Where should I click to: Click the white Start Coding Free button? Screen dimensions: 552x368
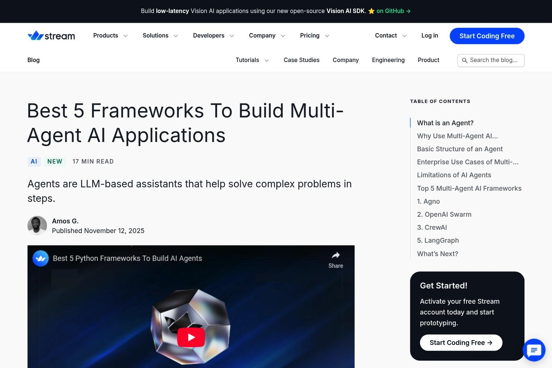pyautogui.click(x=461, y=343)
